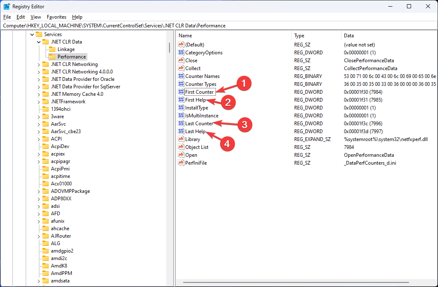Select the REG_EXPAND_SZ type cell
438x287 pixels.
point(312,139)
